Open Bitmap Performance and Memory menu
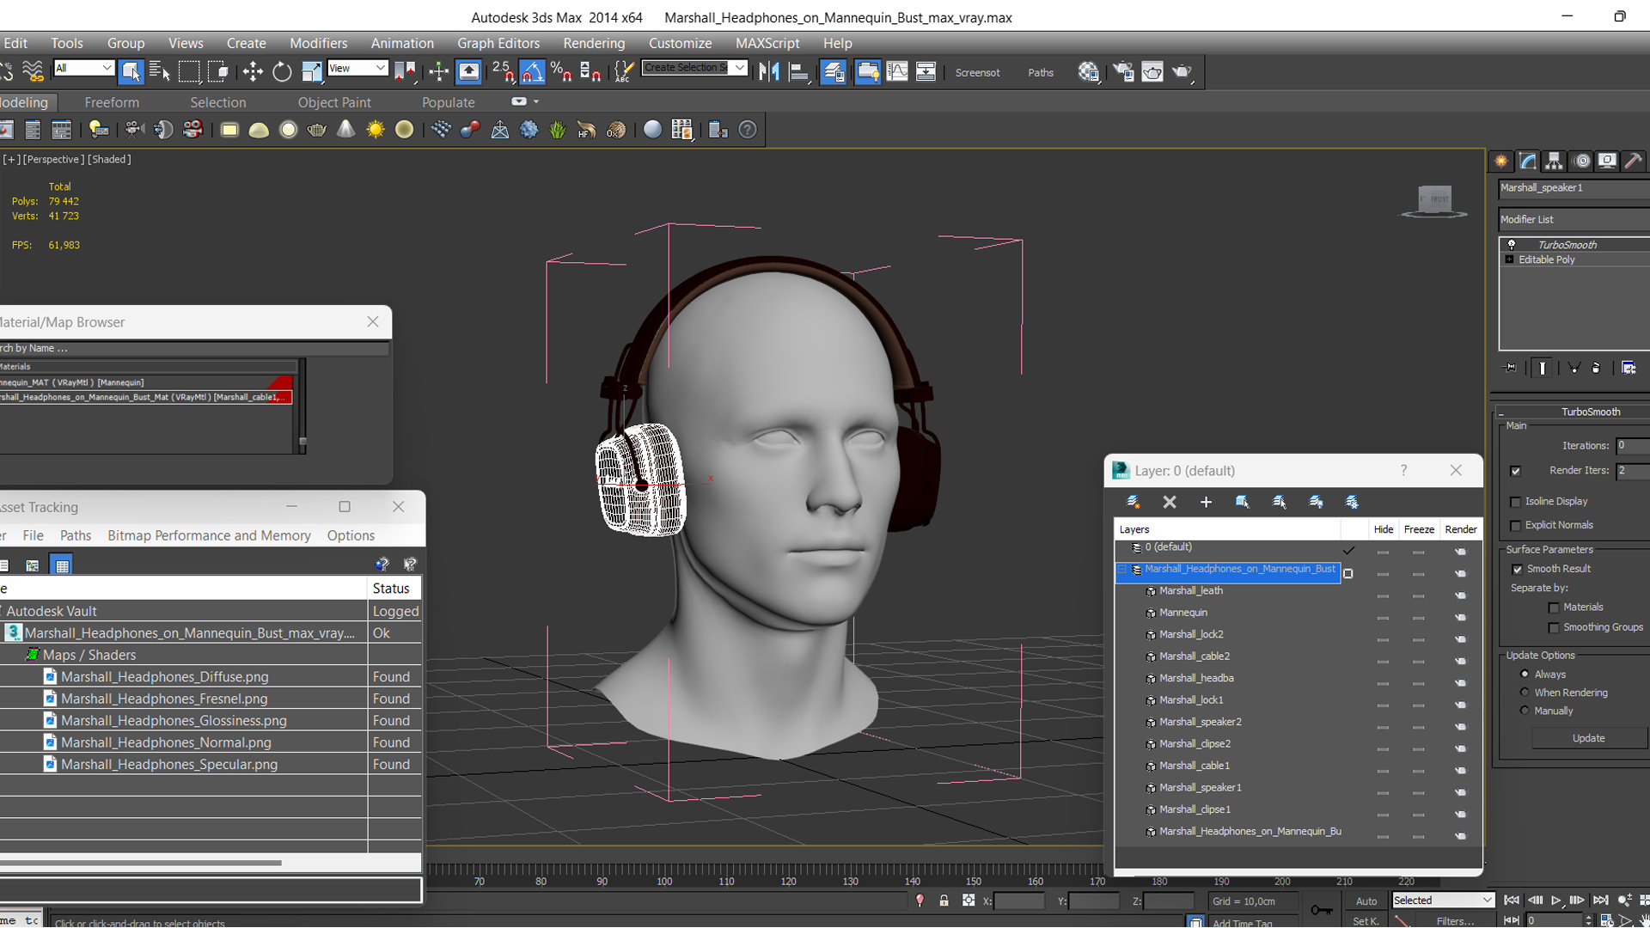This screenshot has height=928, width=1650. 209,535
